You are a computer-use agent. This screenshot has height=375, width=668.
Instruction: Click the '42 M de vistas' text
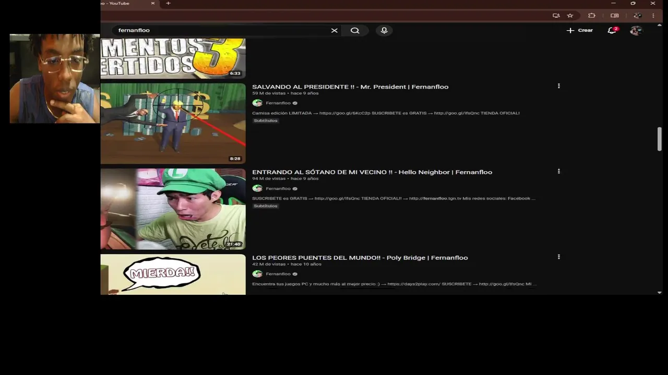[x=269, y=264]
